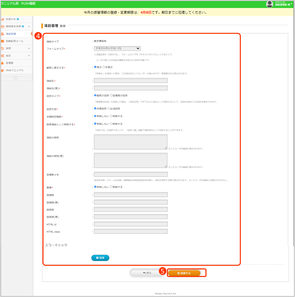Select 必須回答 radio button
The width and height of the screenshot is (295, 297).
[109, 108]
